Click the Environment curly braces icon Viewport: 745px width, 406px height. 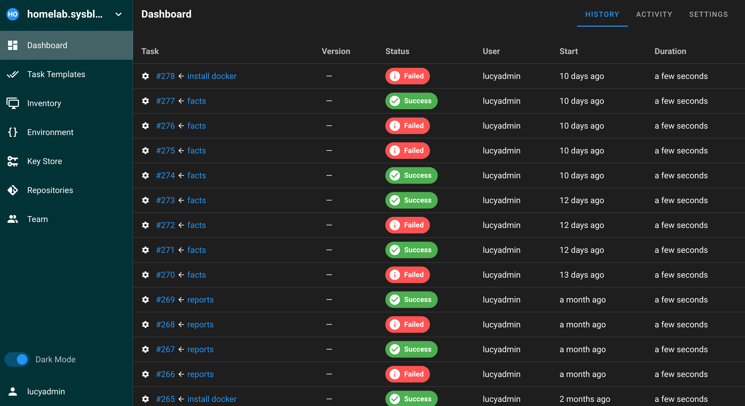12,132
